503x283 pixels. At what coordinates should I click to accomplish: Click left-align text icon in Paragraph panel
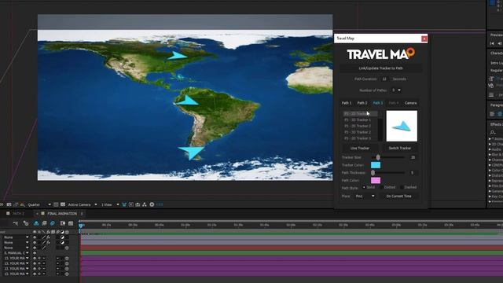point(493,114)
